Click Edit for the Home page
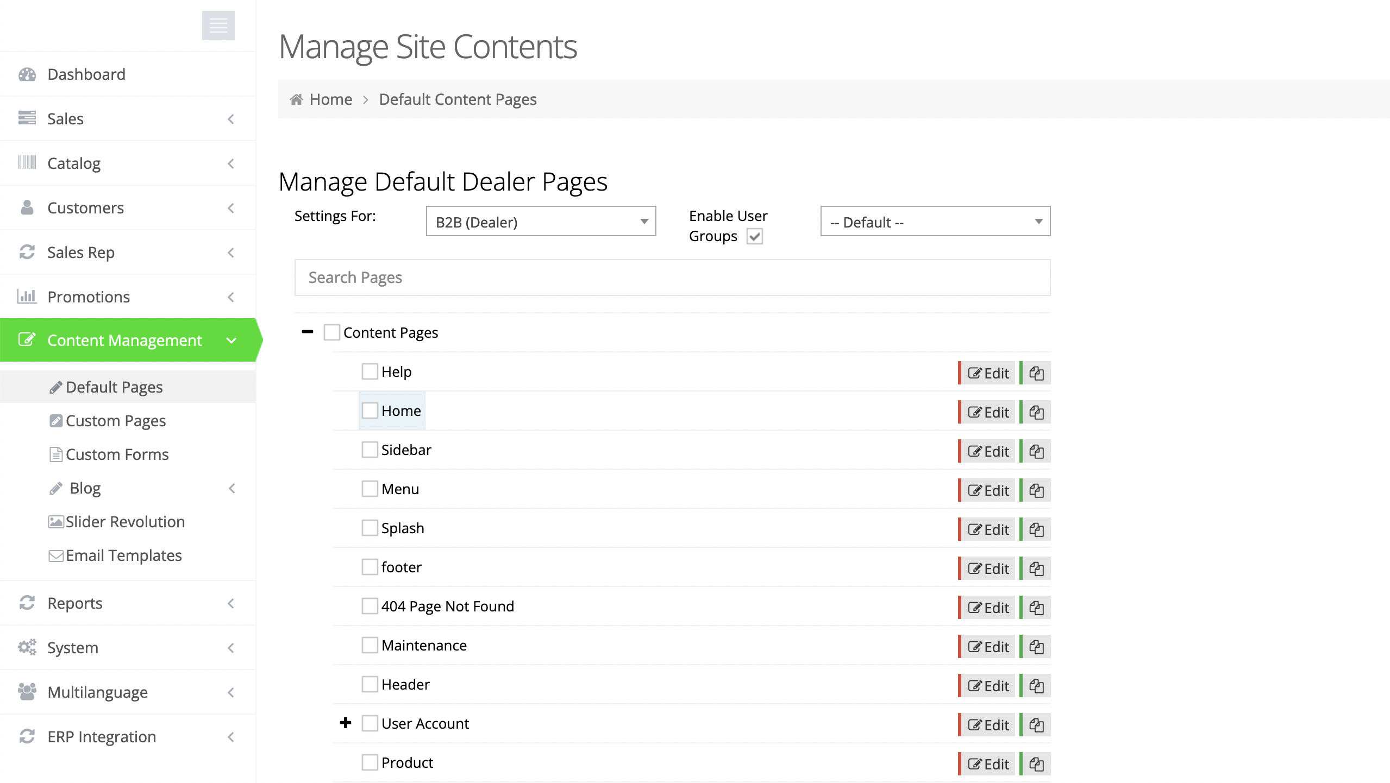The height and width of the screenshot is (783, 1390). tap(987, 412)
